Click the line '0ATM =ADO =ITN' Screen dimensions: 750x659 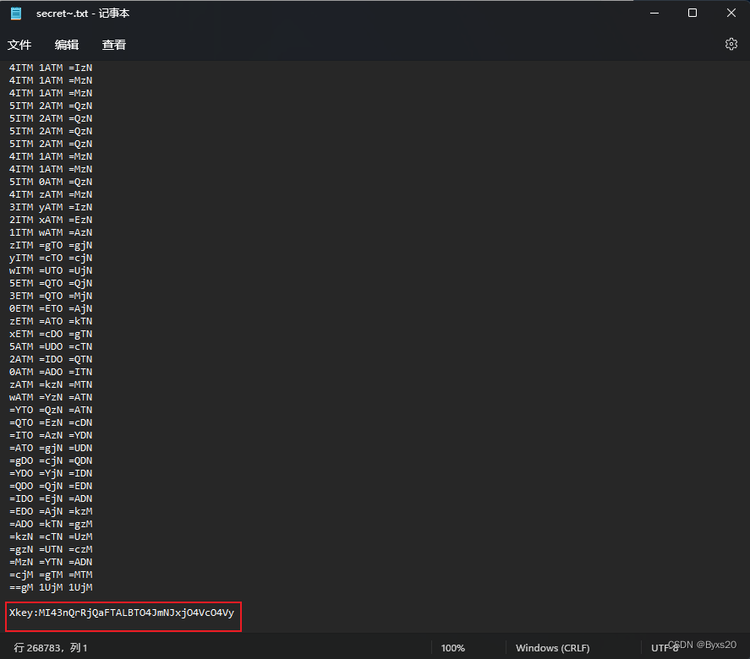coord(51,372)
